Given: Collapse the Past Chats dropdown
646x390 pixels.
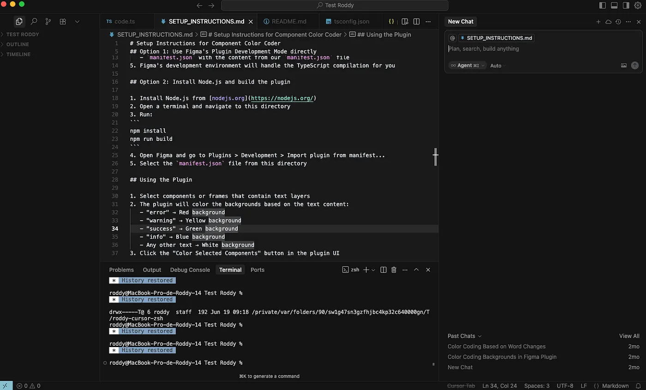Looking at the screenshot, I should pos(465,336).
